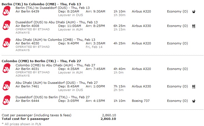Click 'Dusseldorf (DUS) to Berlin (TXL)' segment title
This screenshot has height=126, width=204.
[42, 97]
